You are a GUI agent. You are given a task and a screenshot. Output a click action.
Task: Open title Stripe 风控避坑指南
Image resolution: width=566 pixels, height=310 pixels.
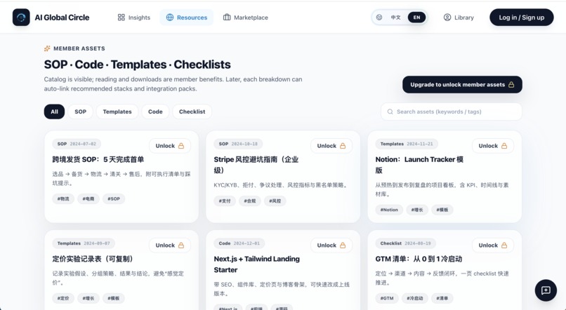click(x=256, y=164)
